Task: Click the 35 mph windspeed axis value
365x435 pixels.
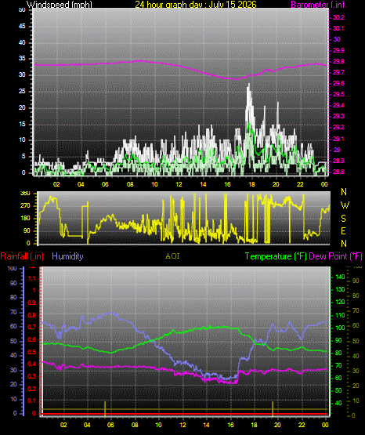Action: [x=22, y=59]
